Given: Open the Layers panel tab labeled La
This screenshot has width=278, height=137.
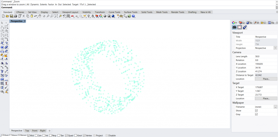Looking at the screenshot, I should tap(242, 23).
